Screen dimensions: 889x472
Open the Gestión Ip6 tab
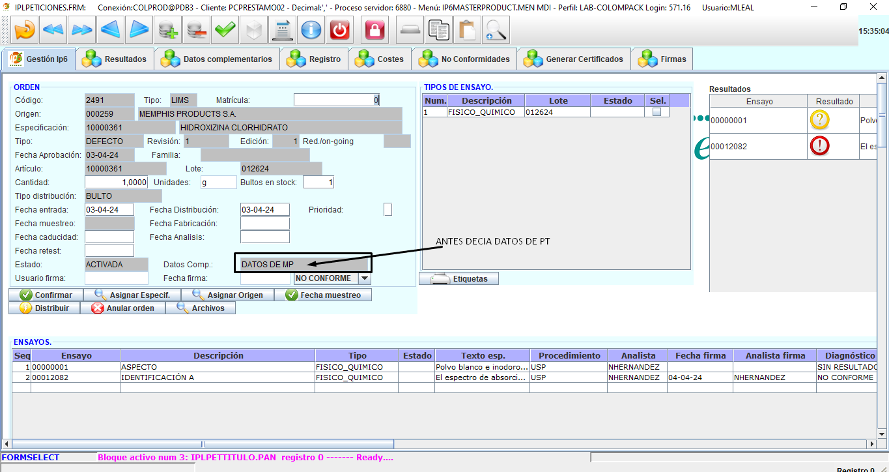(x=38, y=59)
